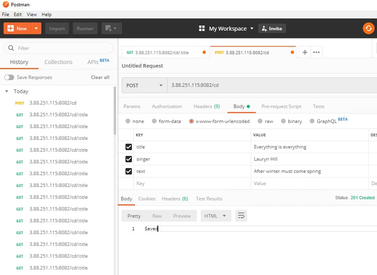The width and height of the screenshot is (377, 275).
Task: Click the empty Key placeholder cell
Action: coord(192,184)
